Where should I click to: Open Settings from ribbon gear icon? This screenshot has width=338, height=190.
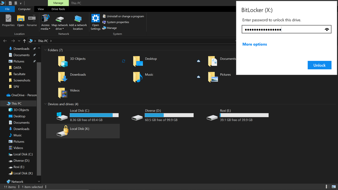[x=95, y=22]
